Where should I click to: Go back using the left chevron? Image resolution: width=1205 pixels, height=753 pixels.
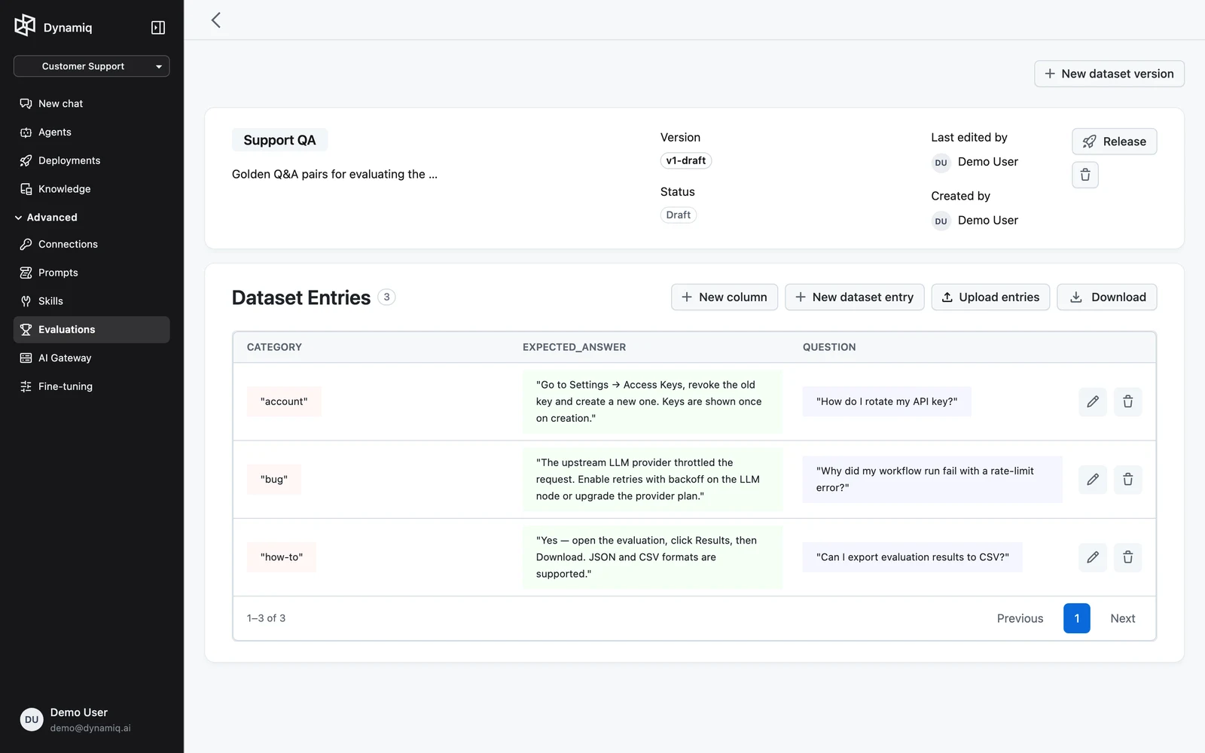(216, 20)
